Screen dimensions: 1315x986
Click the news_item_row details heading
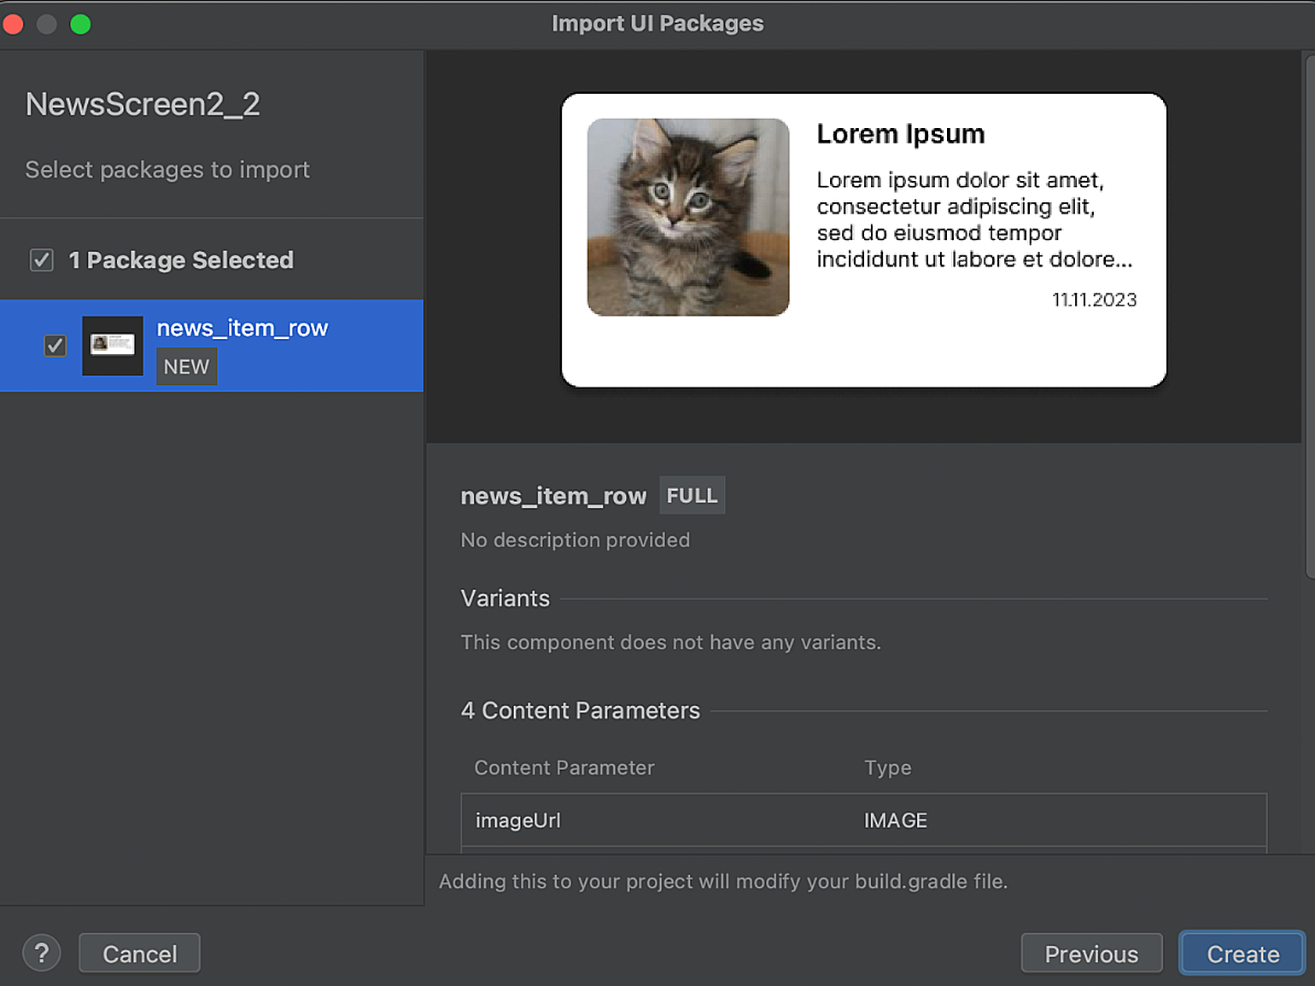(553, 496)
